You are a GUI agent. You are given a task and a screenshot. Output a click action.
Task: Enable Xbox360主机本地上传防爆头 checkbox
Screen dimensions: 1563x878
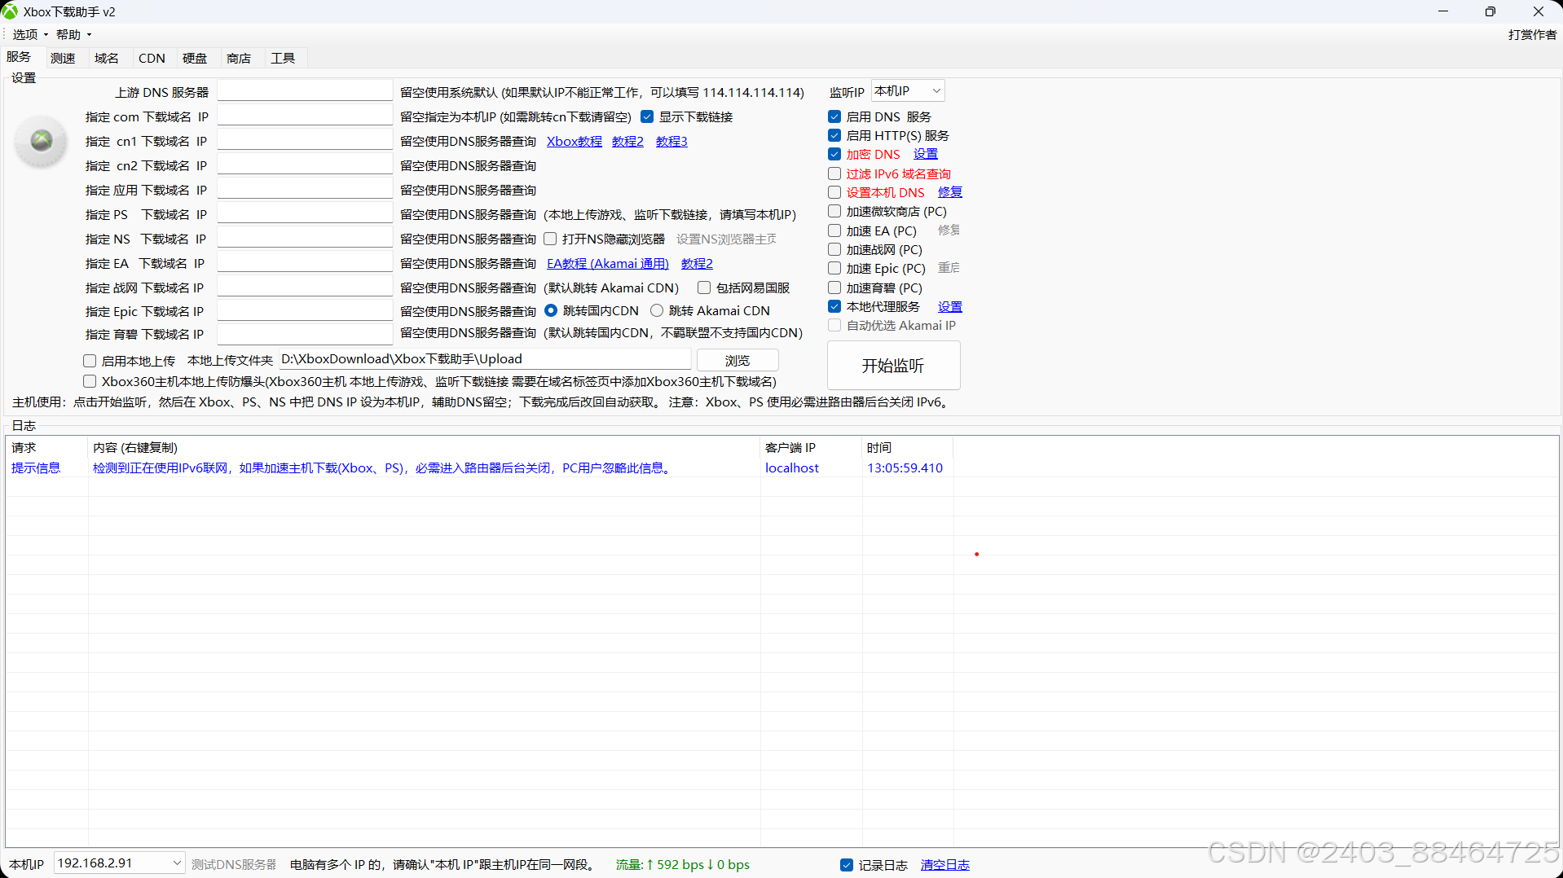(90, 381)
